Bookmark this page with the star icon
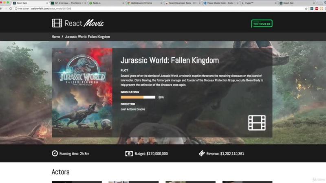326x183 pixels. (306, 9)
